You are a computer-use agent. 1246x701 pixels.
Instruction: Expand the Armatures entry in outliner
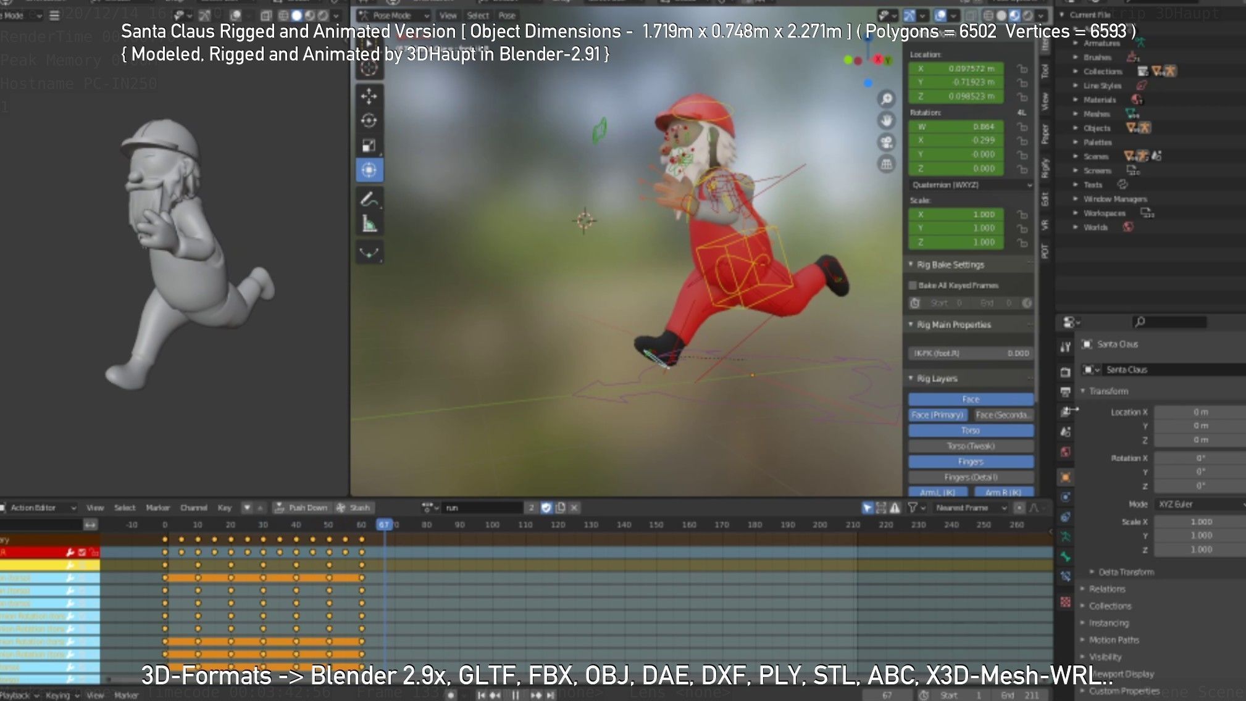(x=1076, y=43)
